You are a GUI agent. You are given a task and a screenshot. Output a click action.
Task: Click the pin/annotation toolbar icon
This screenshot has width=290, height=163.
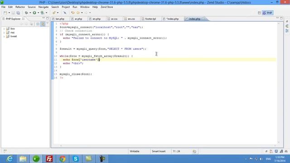(65, 13)
